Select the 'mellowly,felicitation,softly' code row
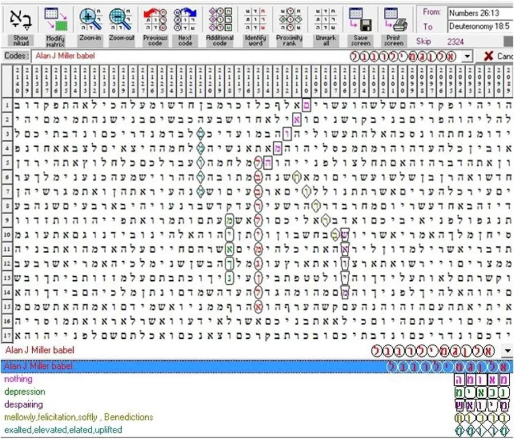This screenshot has height=439, width=514. [x=256, y=417]
